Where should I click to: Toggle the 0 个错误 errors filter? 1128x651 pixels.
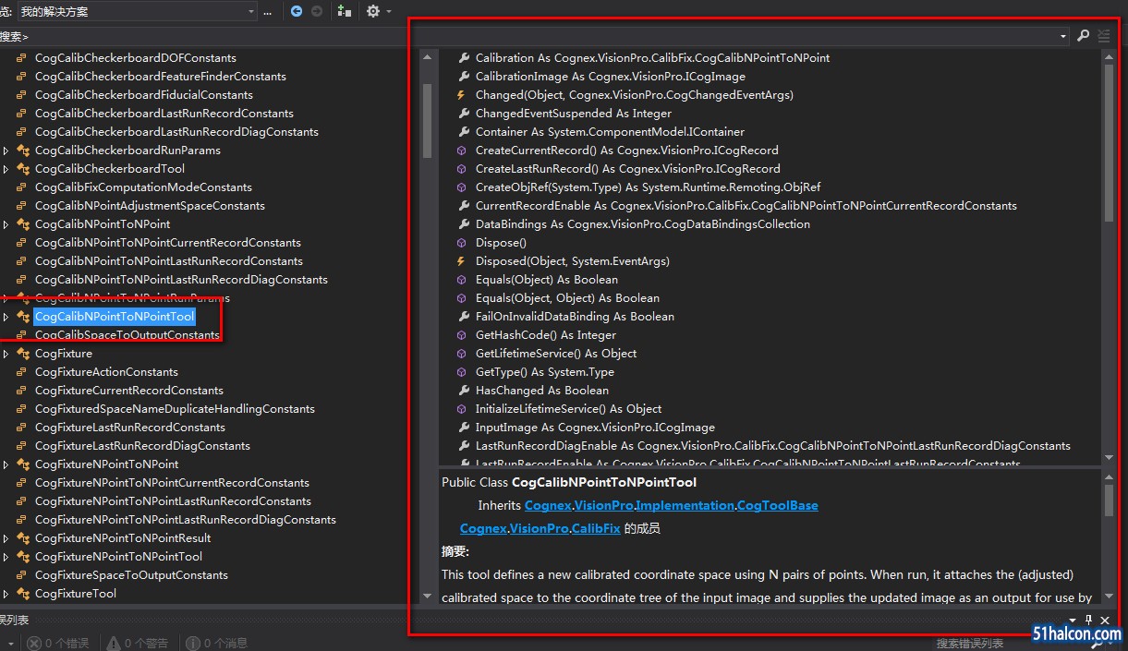click(x=57, y=643)
